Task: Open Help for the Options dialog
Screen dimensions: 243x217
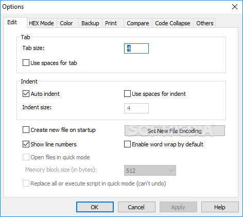Action: pos(220,207)
